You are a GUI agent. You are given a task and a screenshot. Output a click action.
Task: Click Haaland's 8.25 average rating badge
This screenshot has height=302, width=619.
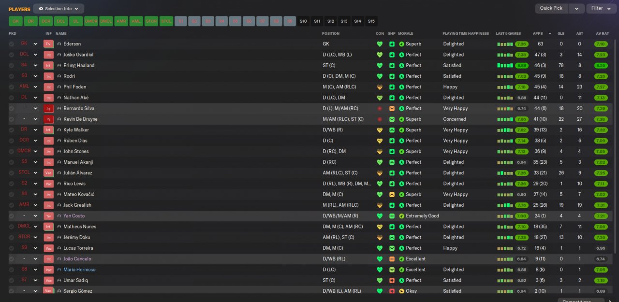[601, 66]
